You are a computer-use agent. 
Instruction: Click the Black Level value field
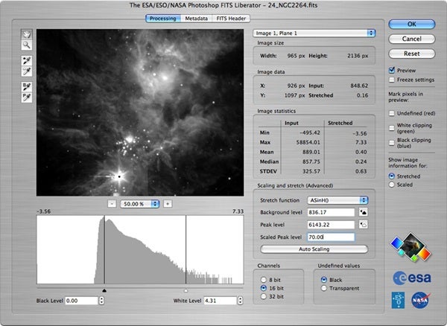tap(81, 301)
